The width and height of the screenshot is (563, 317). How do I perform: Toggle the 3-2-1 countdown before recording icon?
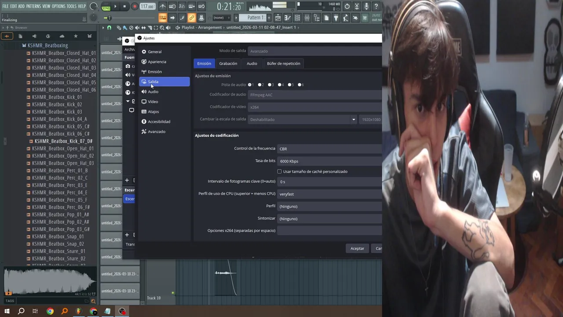click(182, 7)
